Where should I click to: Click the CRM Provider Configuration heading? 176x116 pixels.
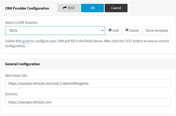coord(27,8)
